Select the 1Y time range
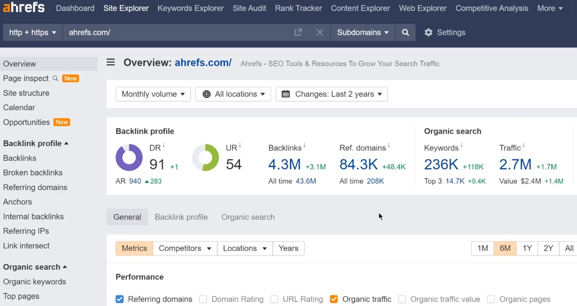The image size is (577, 306). pos(527,248)
